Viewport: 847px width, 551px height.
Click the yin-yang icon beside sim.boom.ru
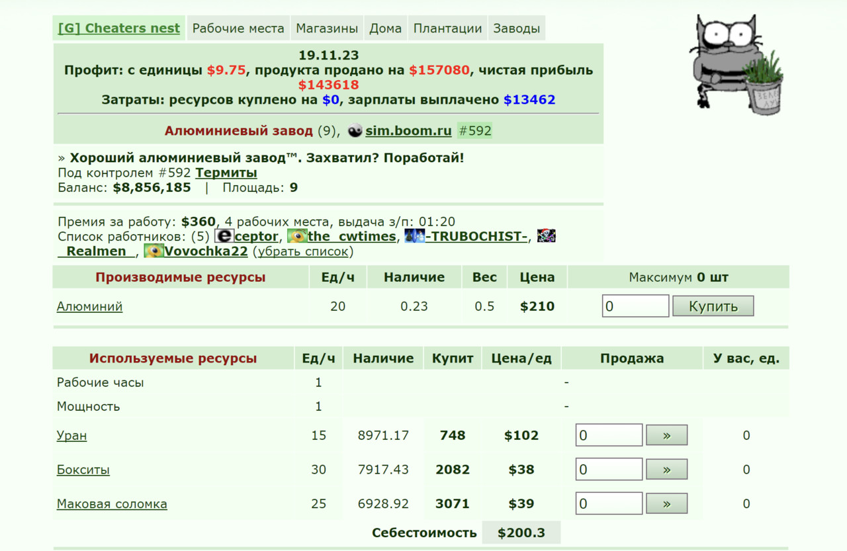coord(355,131)
